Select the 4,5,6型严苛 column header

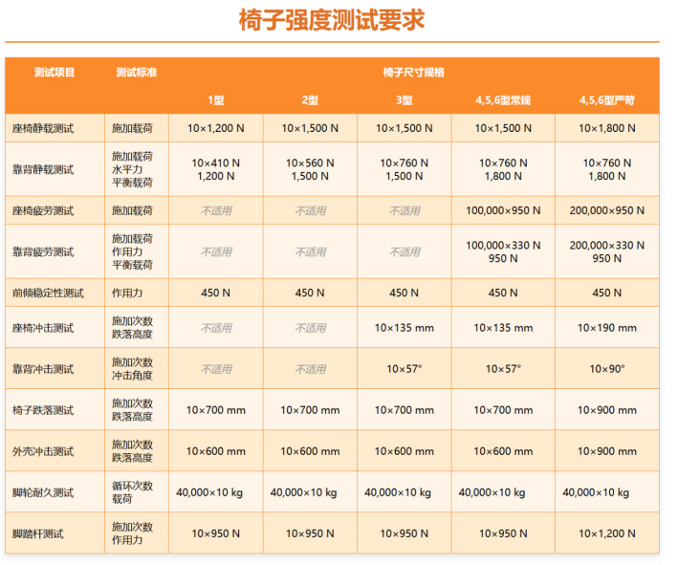tap(607, 100)
